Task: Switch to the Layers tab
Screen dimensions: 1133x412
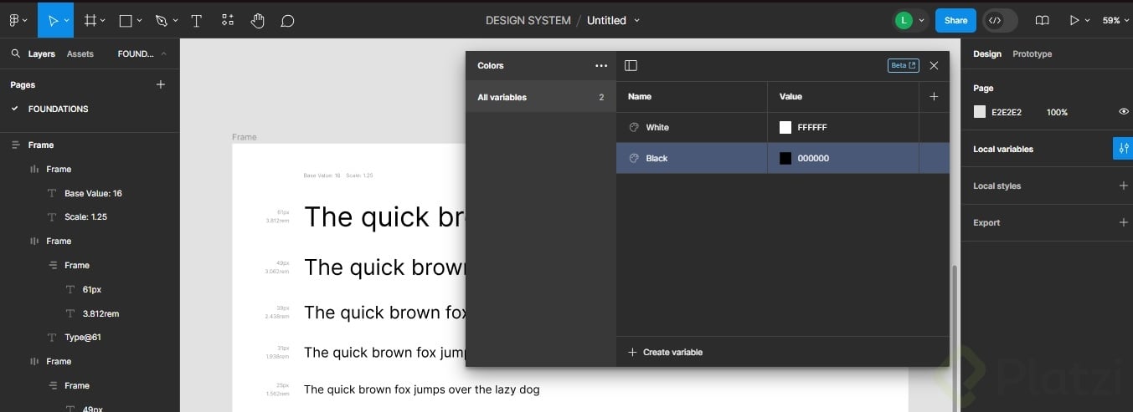Action: pos(42,53)
